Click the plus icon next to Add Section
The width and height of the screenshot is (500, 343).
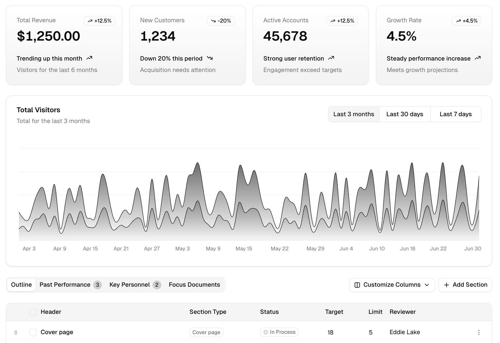[x=446, y=285]
